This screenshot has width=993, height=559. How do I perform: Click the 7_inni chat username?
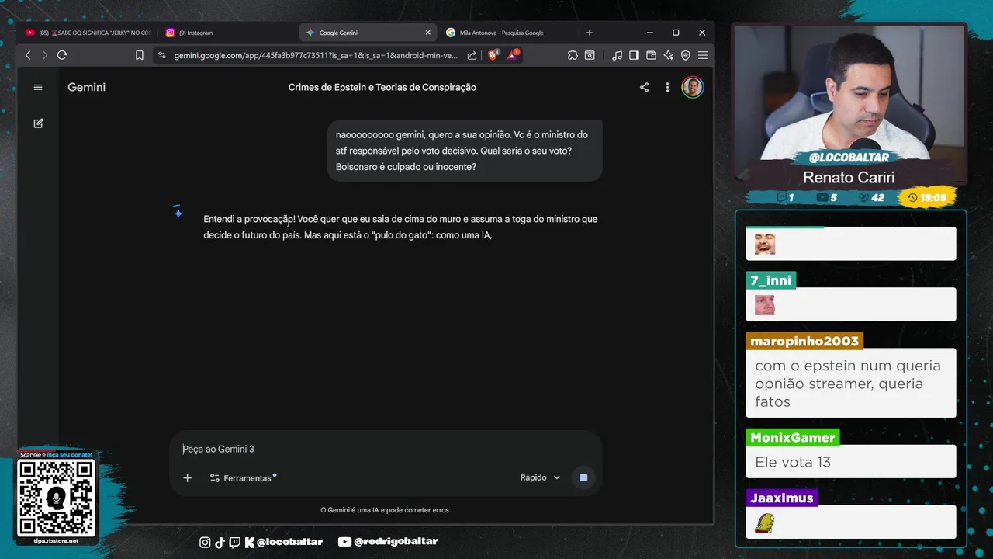coord(770,280)
